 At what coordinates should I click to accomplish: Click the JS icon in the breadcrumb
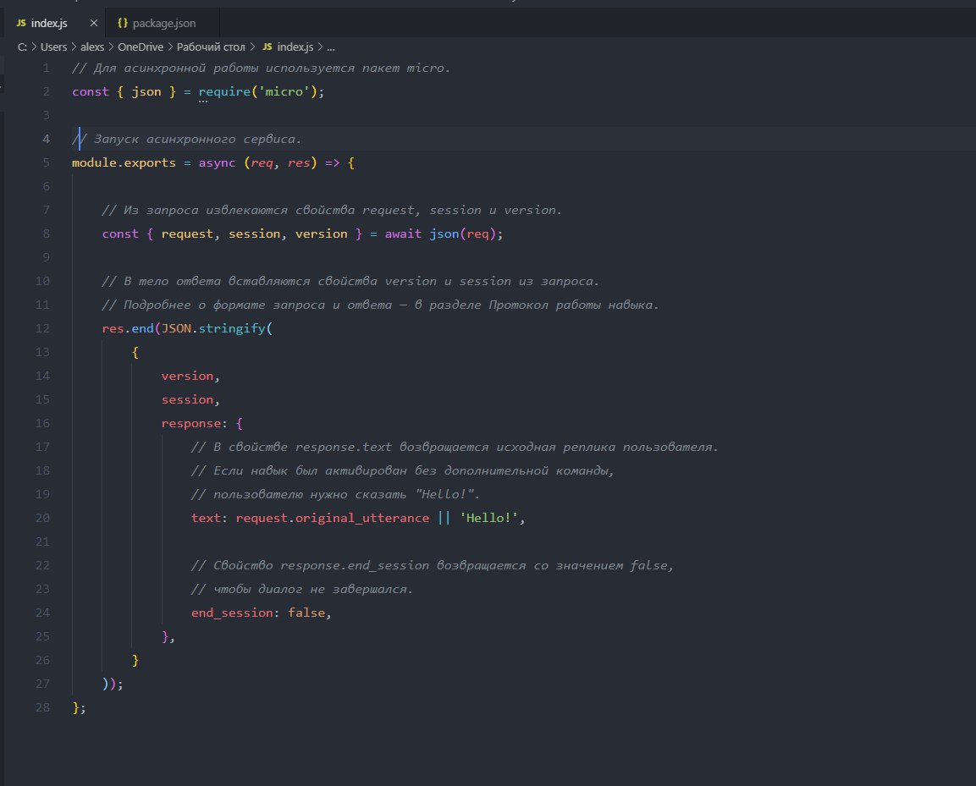(x=267, y=47)
